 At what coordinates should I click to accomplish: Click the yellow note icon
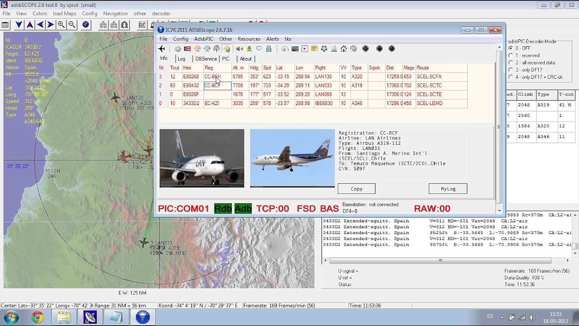(314, 48)
